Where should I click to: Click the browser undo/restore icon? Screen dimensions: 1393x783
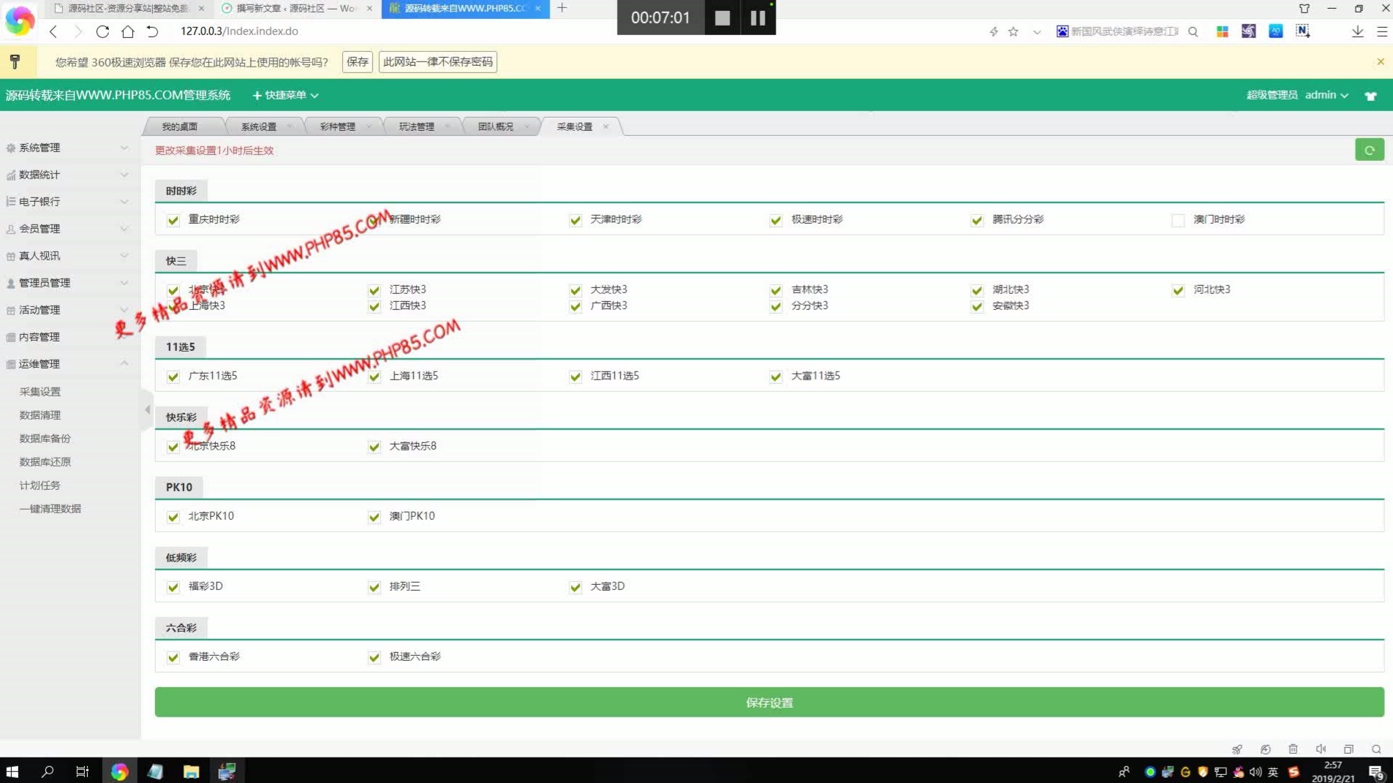pyautogui.click(x=152, y=31)
